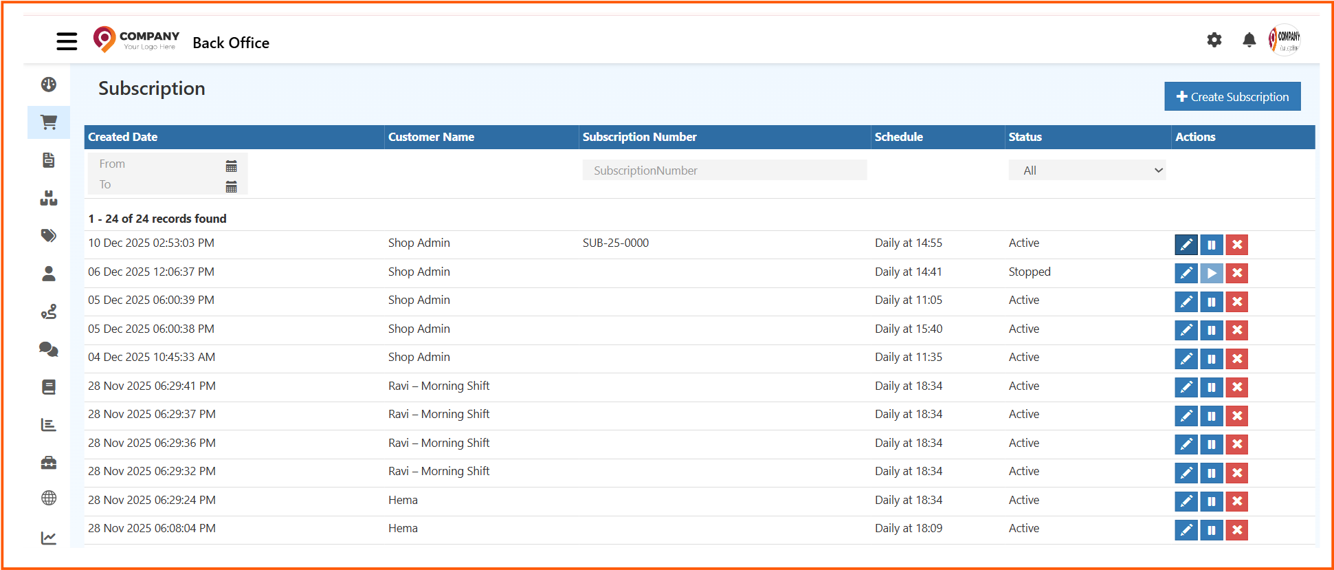Viewport: 1334px width, 570px height.
Task: Delete subscription scheduled Daily at 11:35
Action: click(x=1237, y=359)
